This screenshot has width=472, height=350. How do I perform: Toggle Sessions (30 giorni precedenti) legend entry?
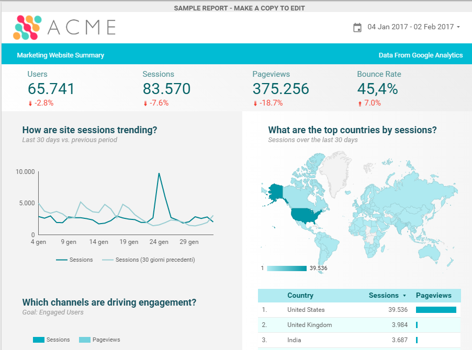149,260
